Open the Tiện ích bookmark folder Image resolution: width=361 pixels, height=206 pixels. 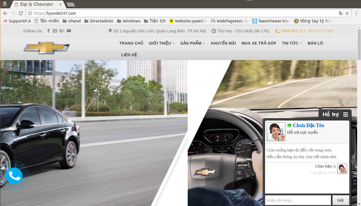click(155, 21)
